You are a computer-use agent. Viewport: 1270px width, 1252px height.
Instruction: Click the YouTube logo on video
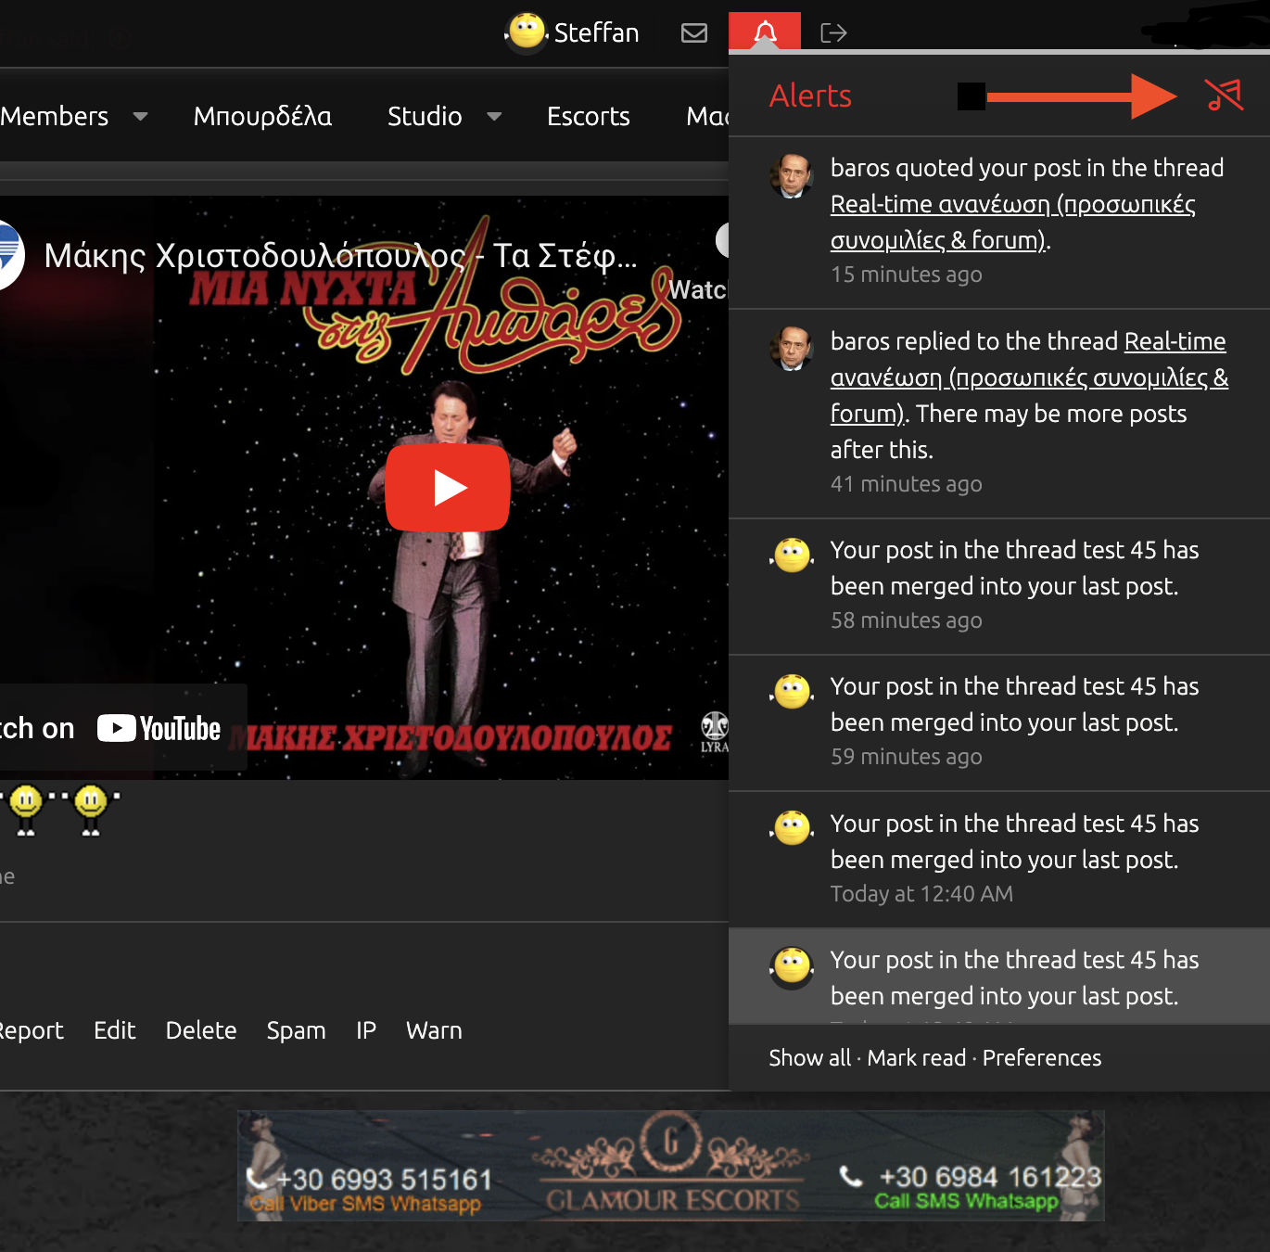(159, 729)
